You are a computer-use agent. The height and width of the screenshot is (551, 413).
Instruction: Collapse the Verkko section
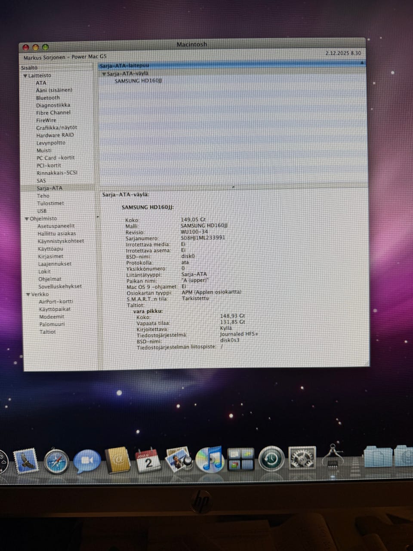[28, 295]
